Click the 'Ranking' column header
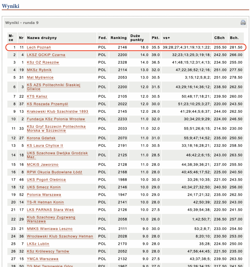250x267 pixels. [x=118, y=38]
